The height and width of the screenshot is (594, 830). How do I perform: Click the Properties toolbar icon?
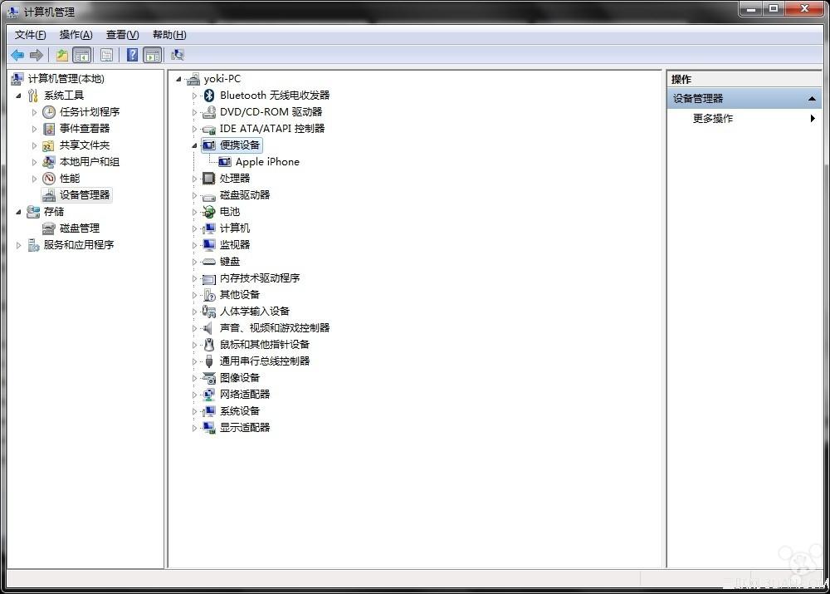pyautogui.click(x=106, y=55)
